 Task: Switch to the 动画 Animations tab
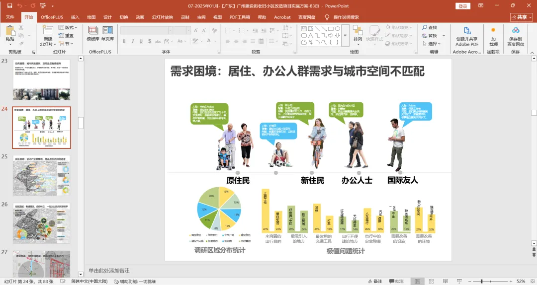140,17
